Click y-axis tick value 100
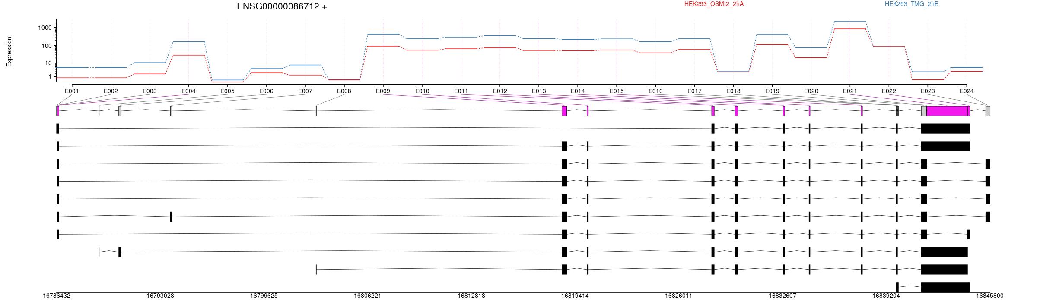1037x302 pixels. [47, 46]
